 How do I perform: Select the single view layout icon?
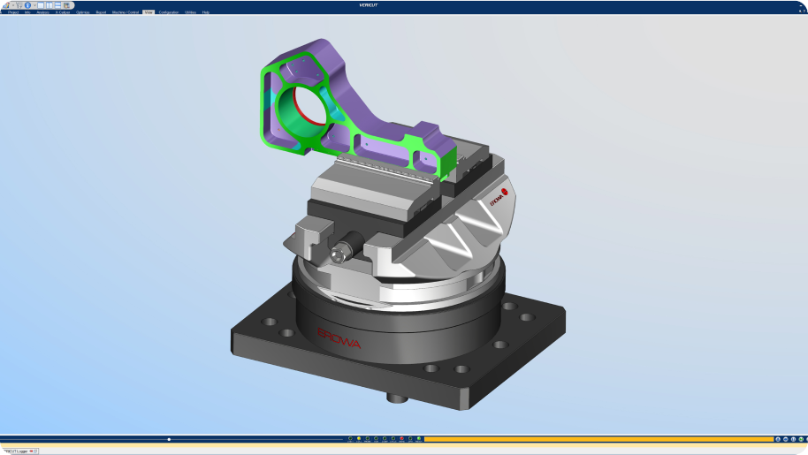pos(41,4)
